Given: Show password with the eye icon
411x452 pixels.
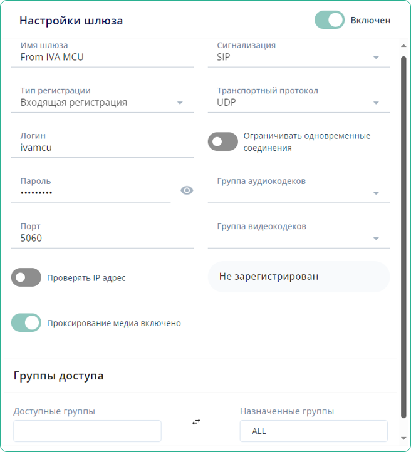Looking at the screenshot, I should (187, 190).
